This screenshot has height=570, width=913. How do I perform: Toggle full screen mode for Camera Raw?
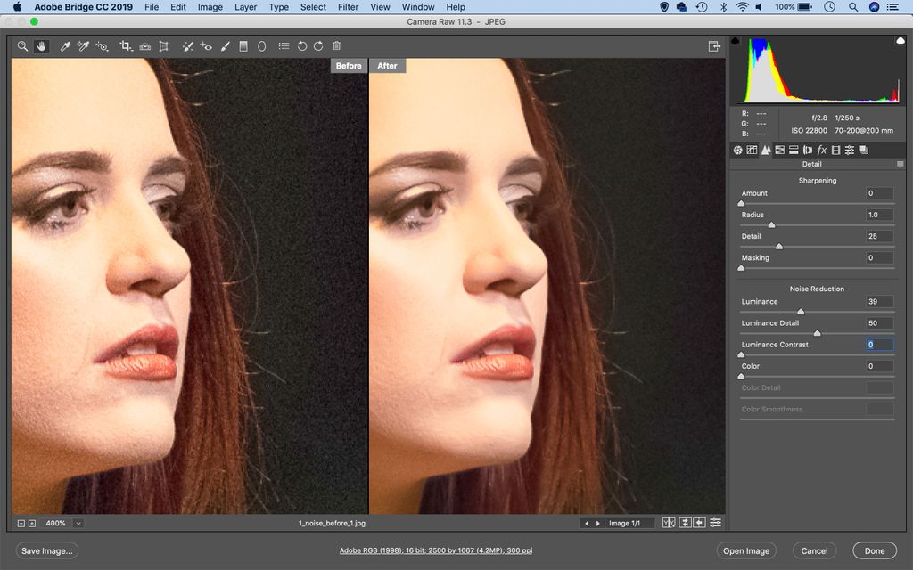(x=715, y=46)
